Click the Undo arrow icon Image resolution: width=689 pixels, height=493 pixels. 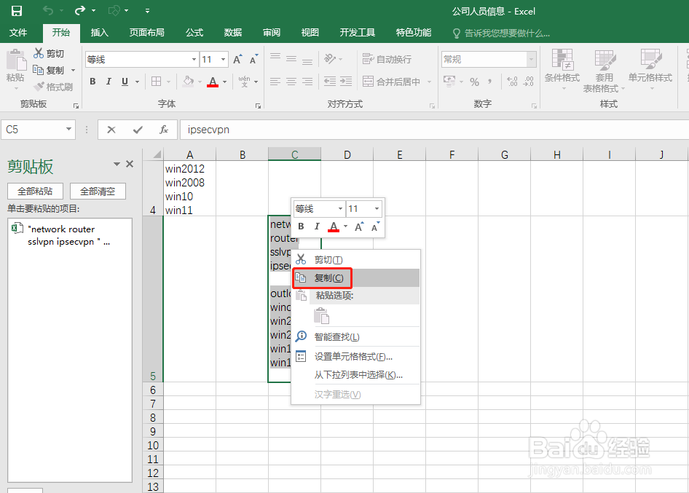pos(48,10)
